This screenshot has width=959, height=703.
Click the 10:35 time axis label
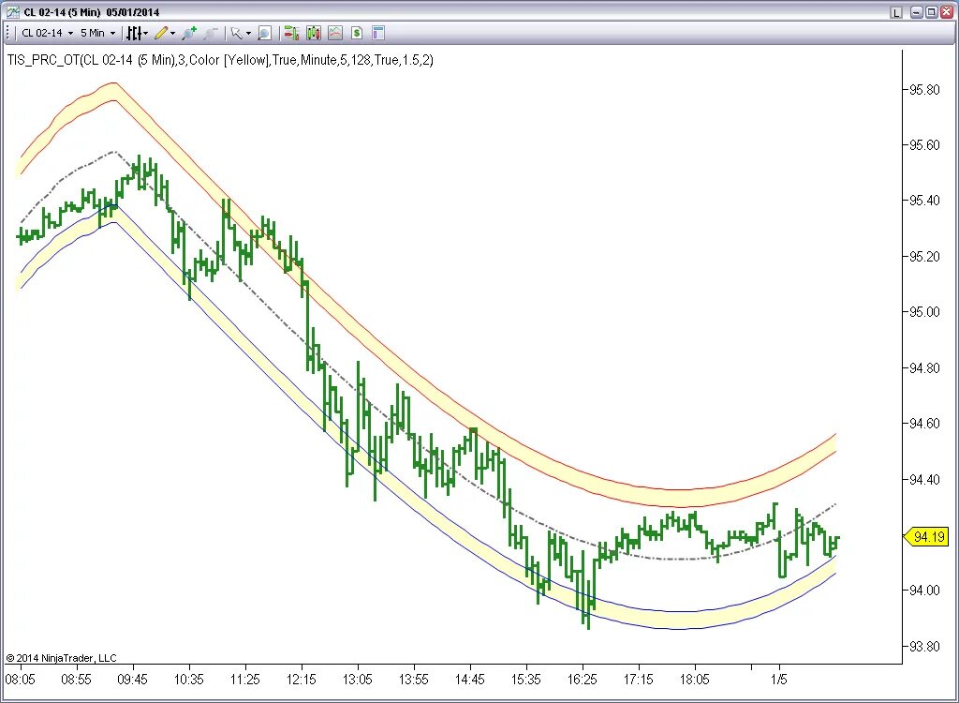click(x=189, y=680)
